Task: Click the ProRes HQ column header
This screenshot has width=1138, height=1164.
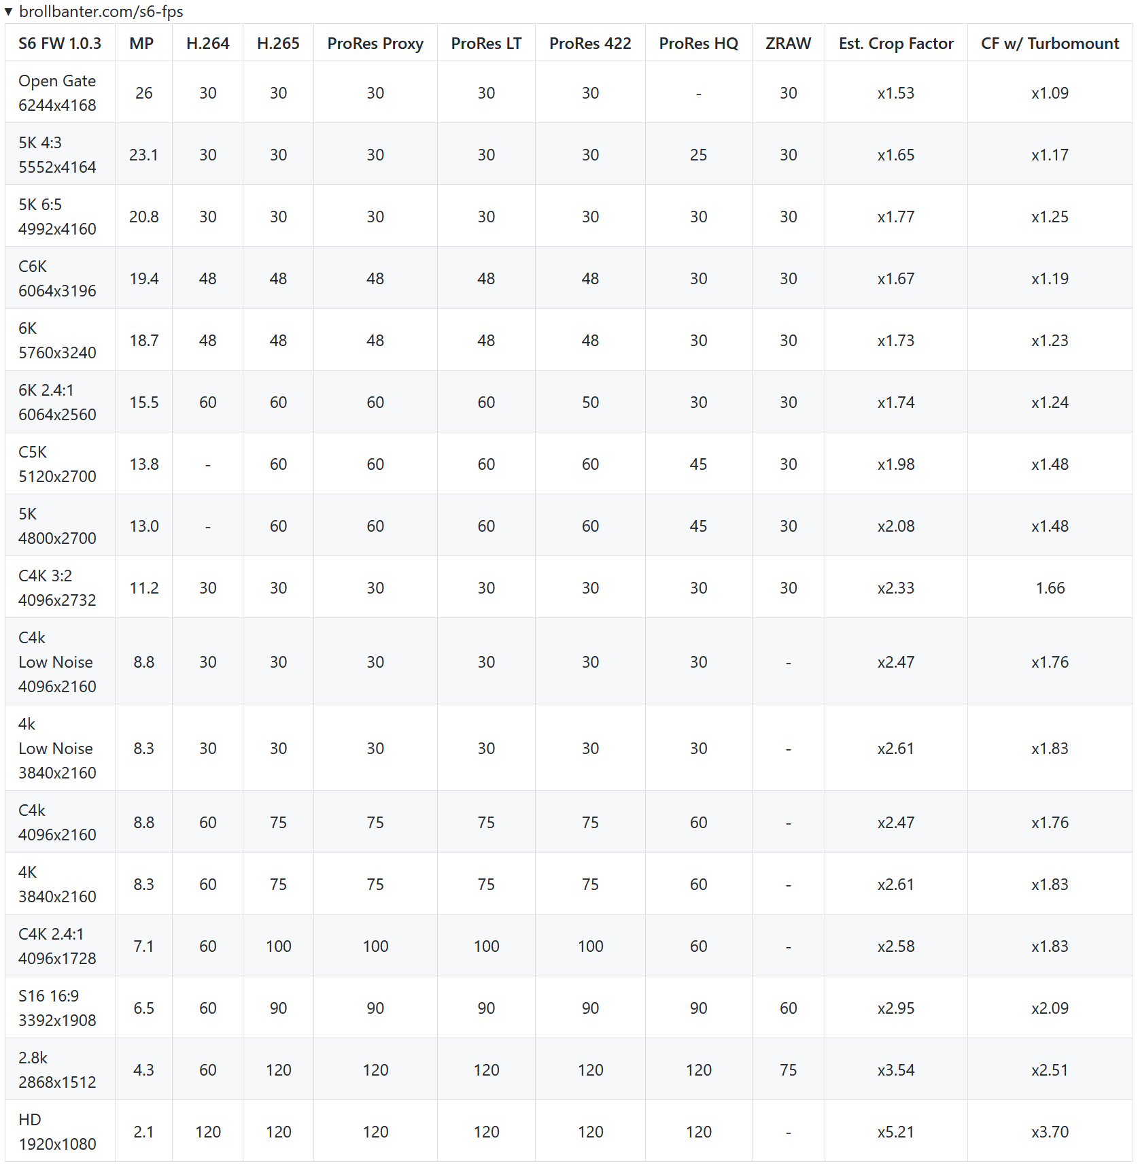Action: (698, 44)
